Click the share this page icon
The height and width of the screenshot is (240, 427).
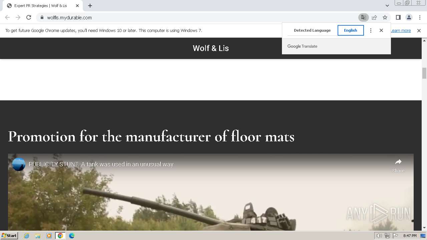(x=374, y=17)
